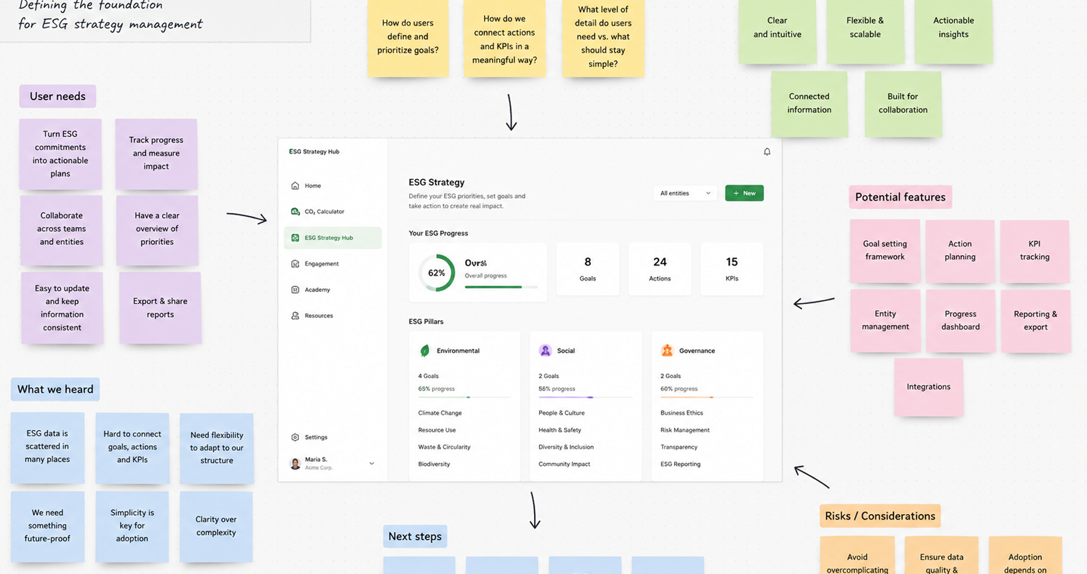Open the 24 Actions stat card
The width and height of the screenshot is (1087, 574).
[x=660, y=269]
